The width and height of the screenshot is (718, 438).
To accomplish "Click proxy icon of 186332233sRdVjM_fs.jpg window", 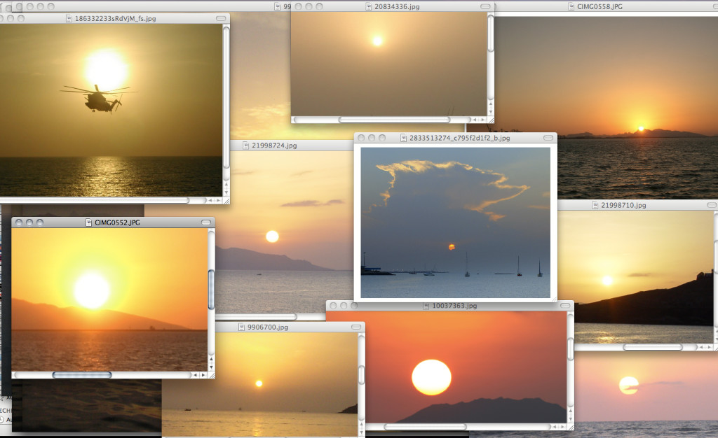I will (x=69, y=19).
